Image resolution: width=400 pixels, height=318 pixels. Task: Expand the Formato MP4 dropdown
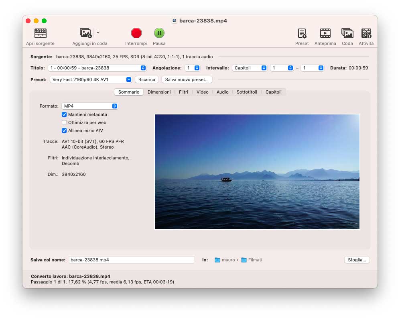click(x=89, y=106)
